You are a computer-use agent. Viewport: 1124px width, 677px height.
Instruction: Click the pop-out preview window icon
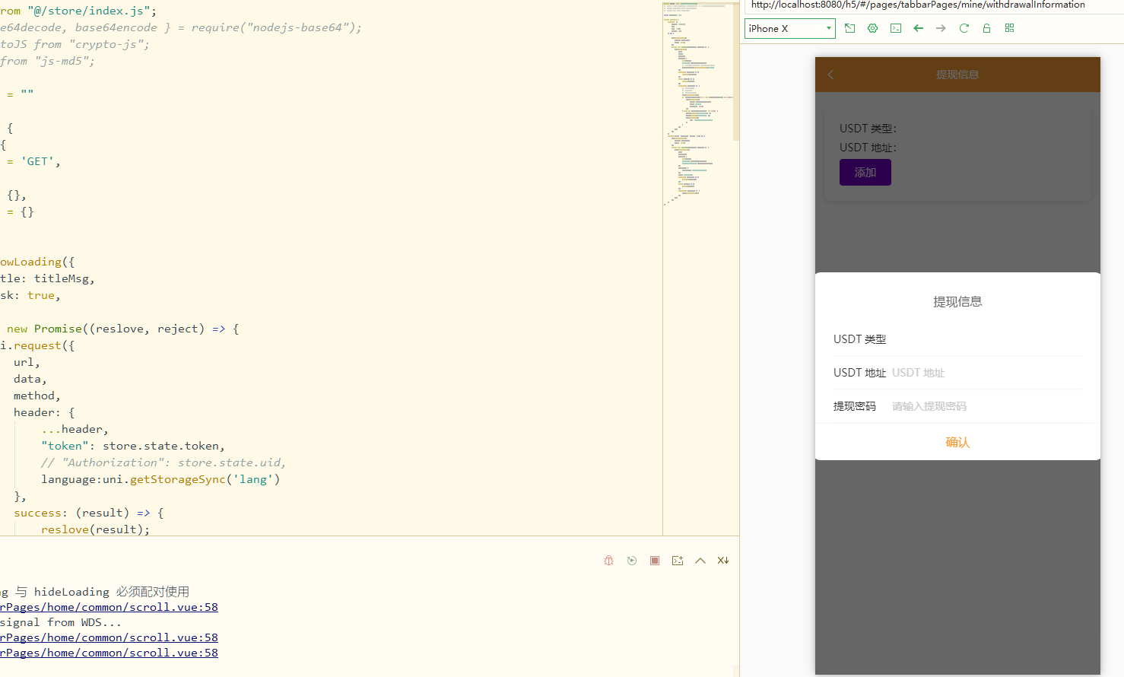850,28
